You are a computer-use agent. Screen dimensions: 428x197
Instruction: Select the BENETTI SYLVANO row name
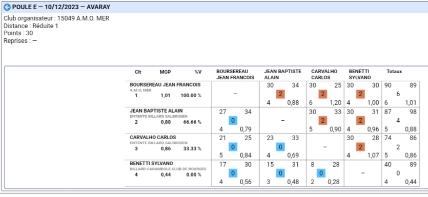point(151,164)
